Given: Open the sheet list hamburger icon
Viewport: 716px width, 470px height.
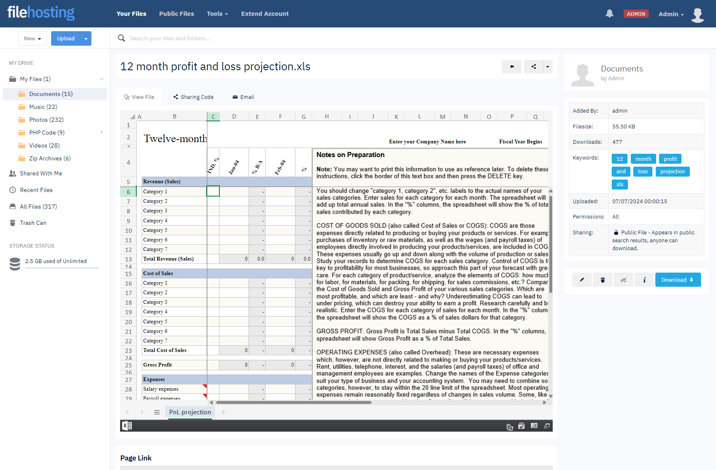Looking at the screenshot, I should (x=157, y=412).
